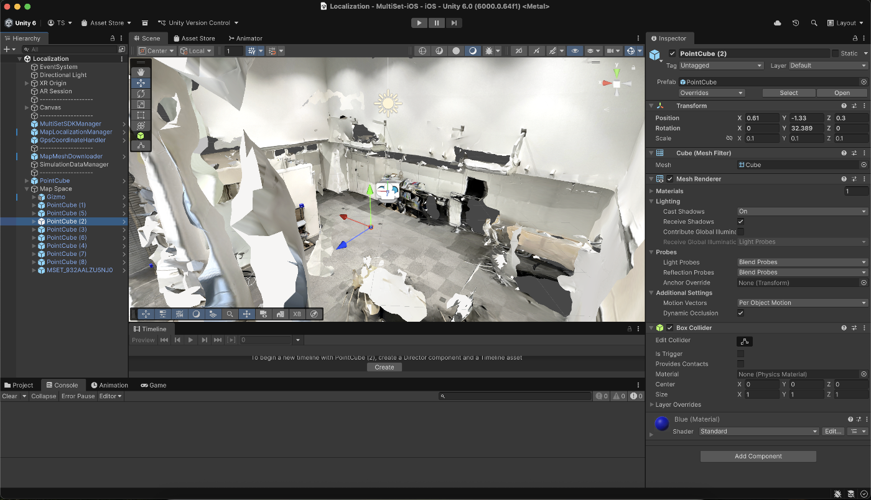
Task: Toggle the Static checkbox
Action: pyautogui.click(x=835, y=53)
